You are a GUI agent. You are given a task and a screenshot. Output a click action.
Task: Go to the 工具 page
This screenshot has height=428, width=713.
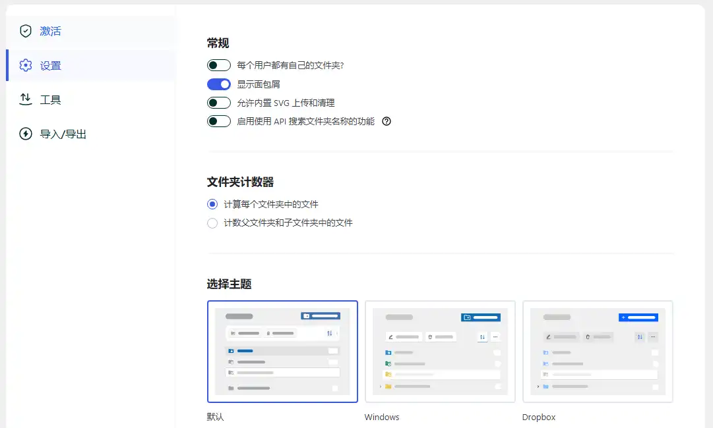tap(51, 99)
